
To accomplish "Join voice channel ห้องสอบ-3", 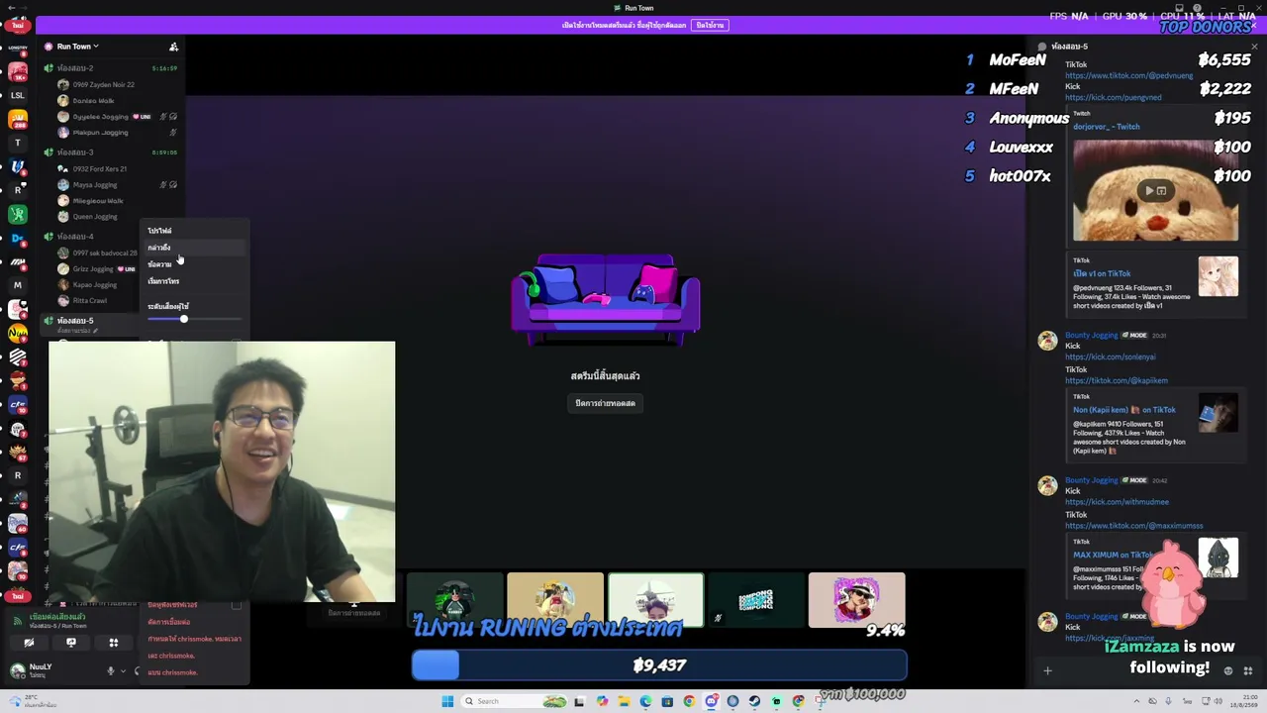I will point(75,153).
